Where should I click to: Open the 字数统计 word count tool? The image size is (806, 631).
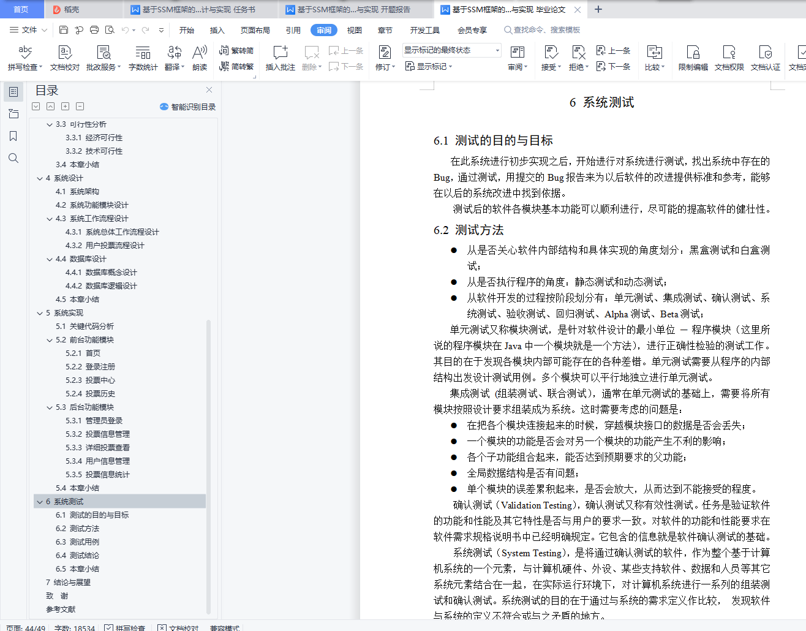pyautogui.click(x=143, y=58)
